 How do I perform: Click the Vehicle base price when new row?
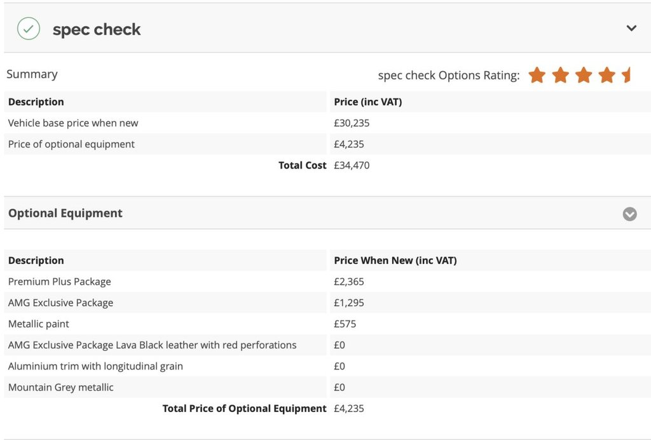point(73,123)
